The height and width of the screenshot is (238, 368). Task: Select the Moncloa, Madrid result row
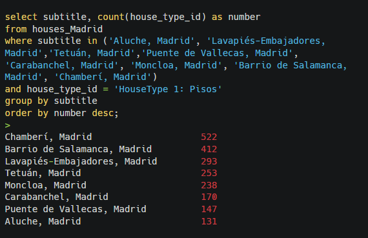pos(111,185)
